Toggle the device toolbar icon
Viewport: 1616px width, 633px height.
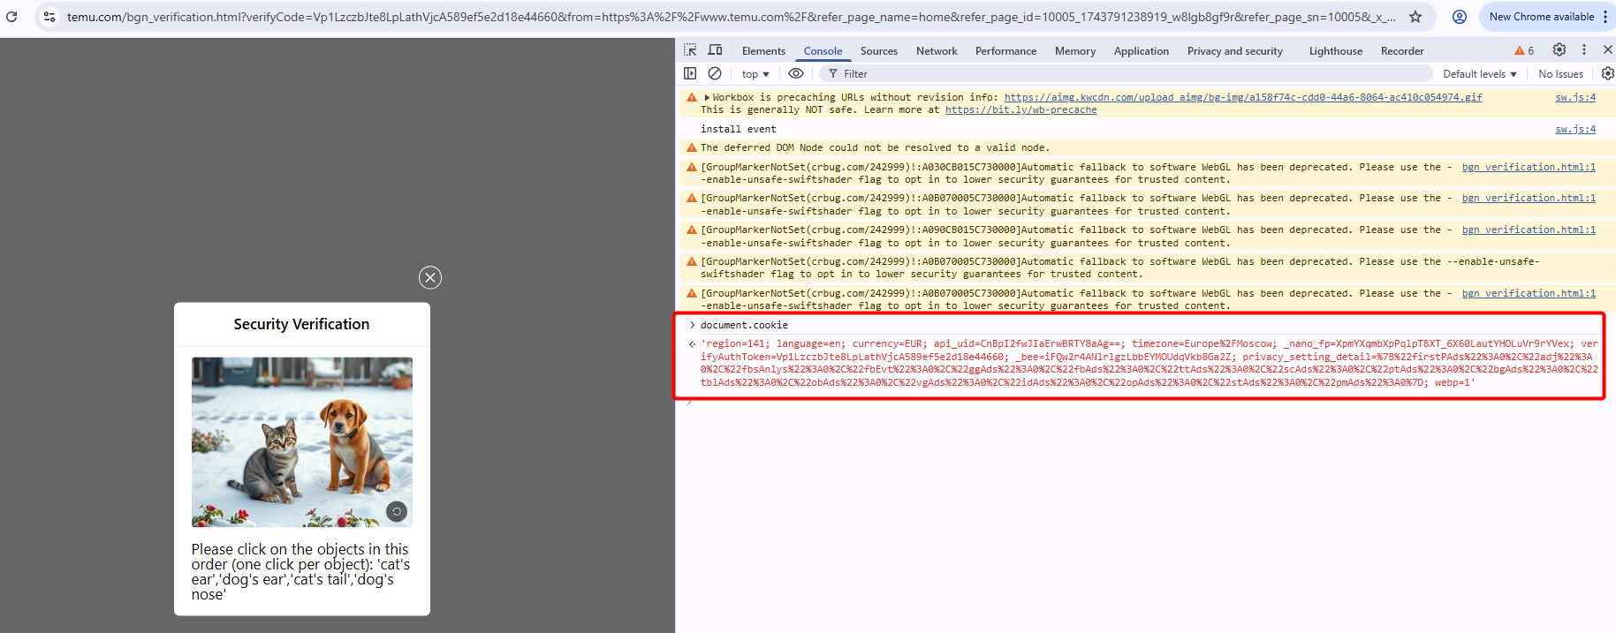tap(715, 50)
